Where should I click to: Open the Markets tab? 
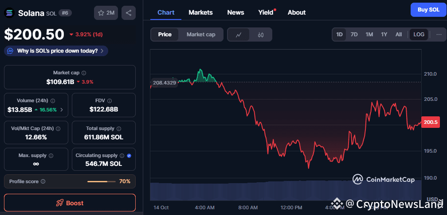[x=200, y=12]
